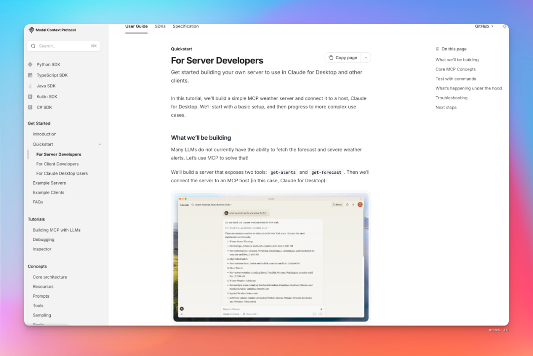Focus the Search input field
533x356 pixels.
pos(64,46)
